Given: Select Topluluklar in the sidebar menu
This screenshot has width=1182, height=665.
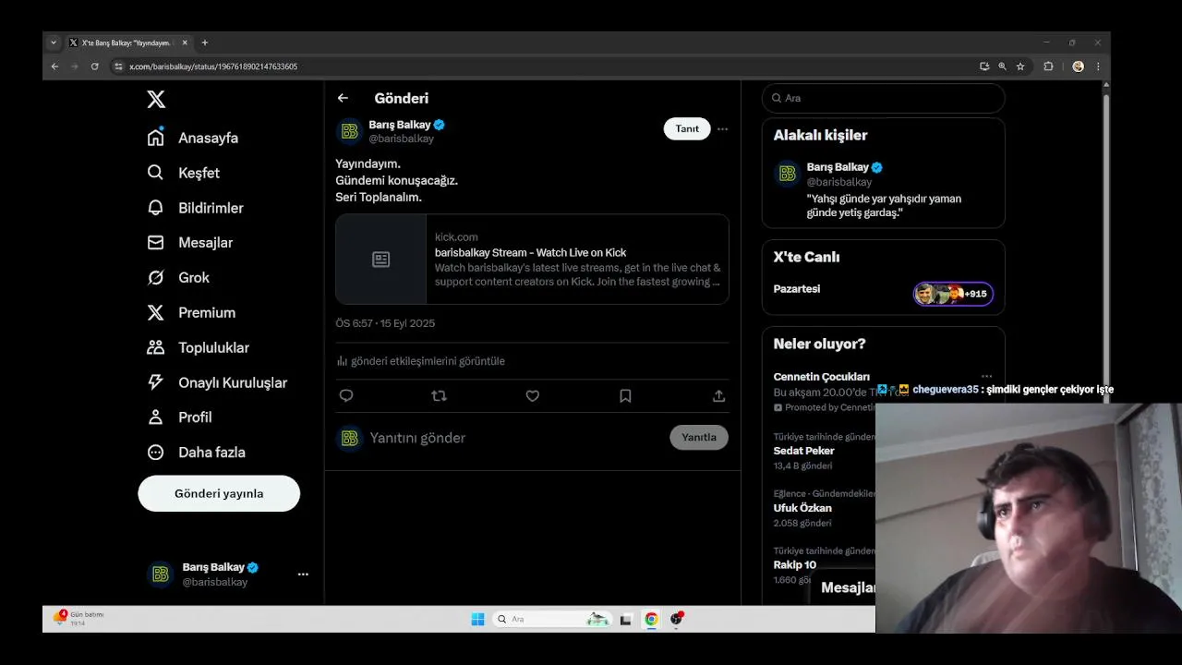Looking at the screenshot, I should [x=213, y=347].
